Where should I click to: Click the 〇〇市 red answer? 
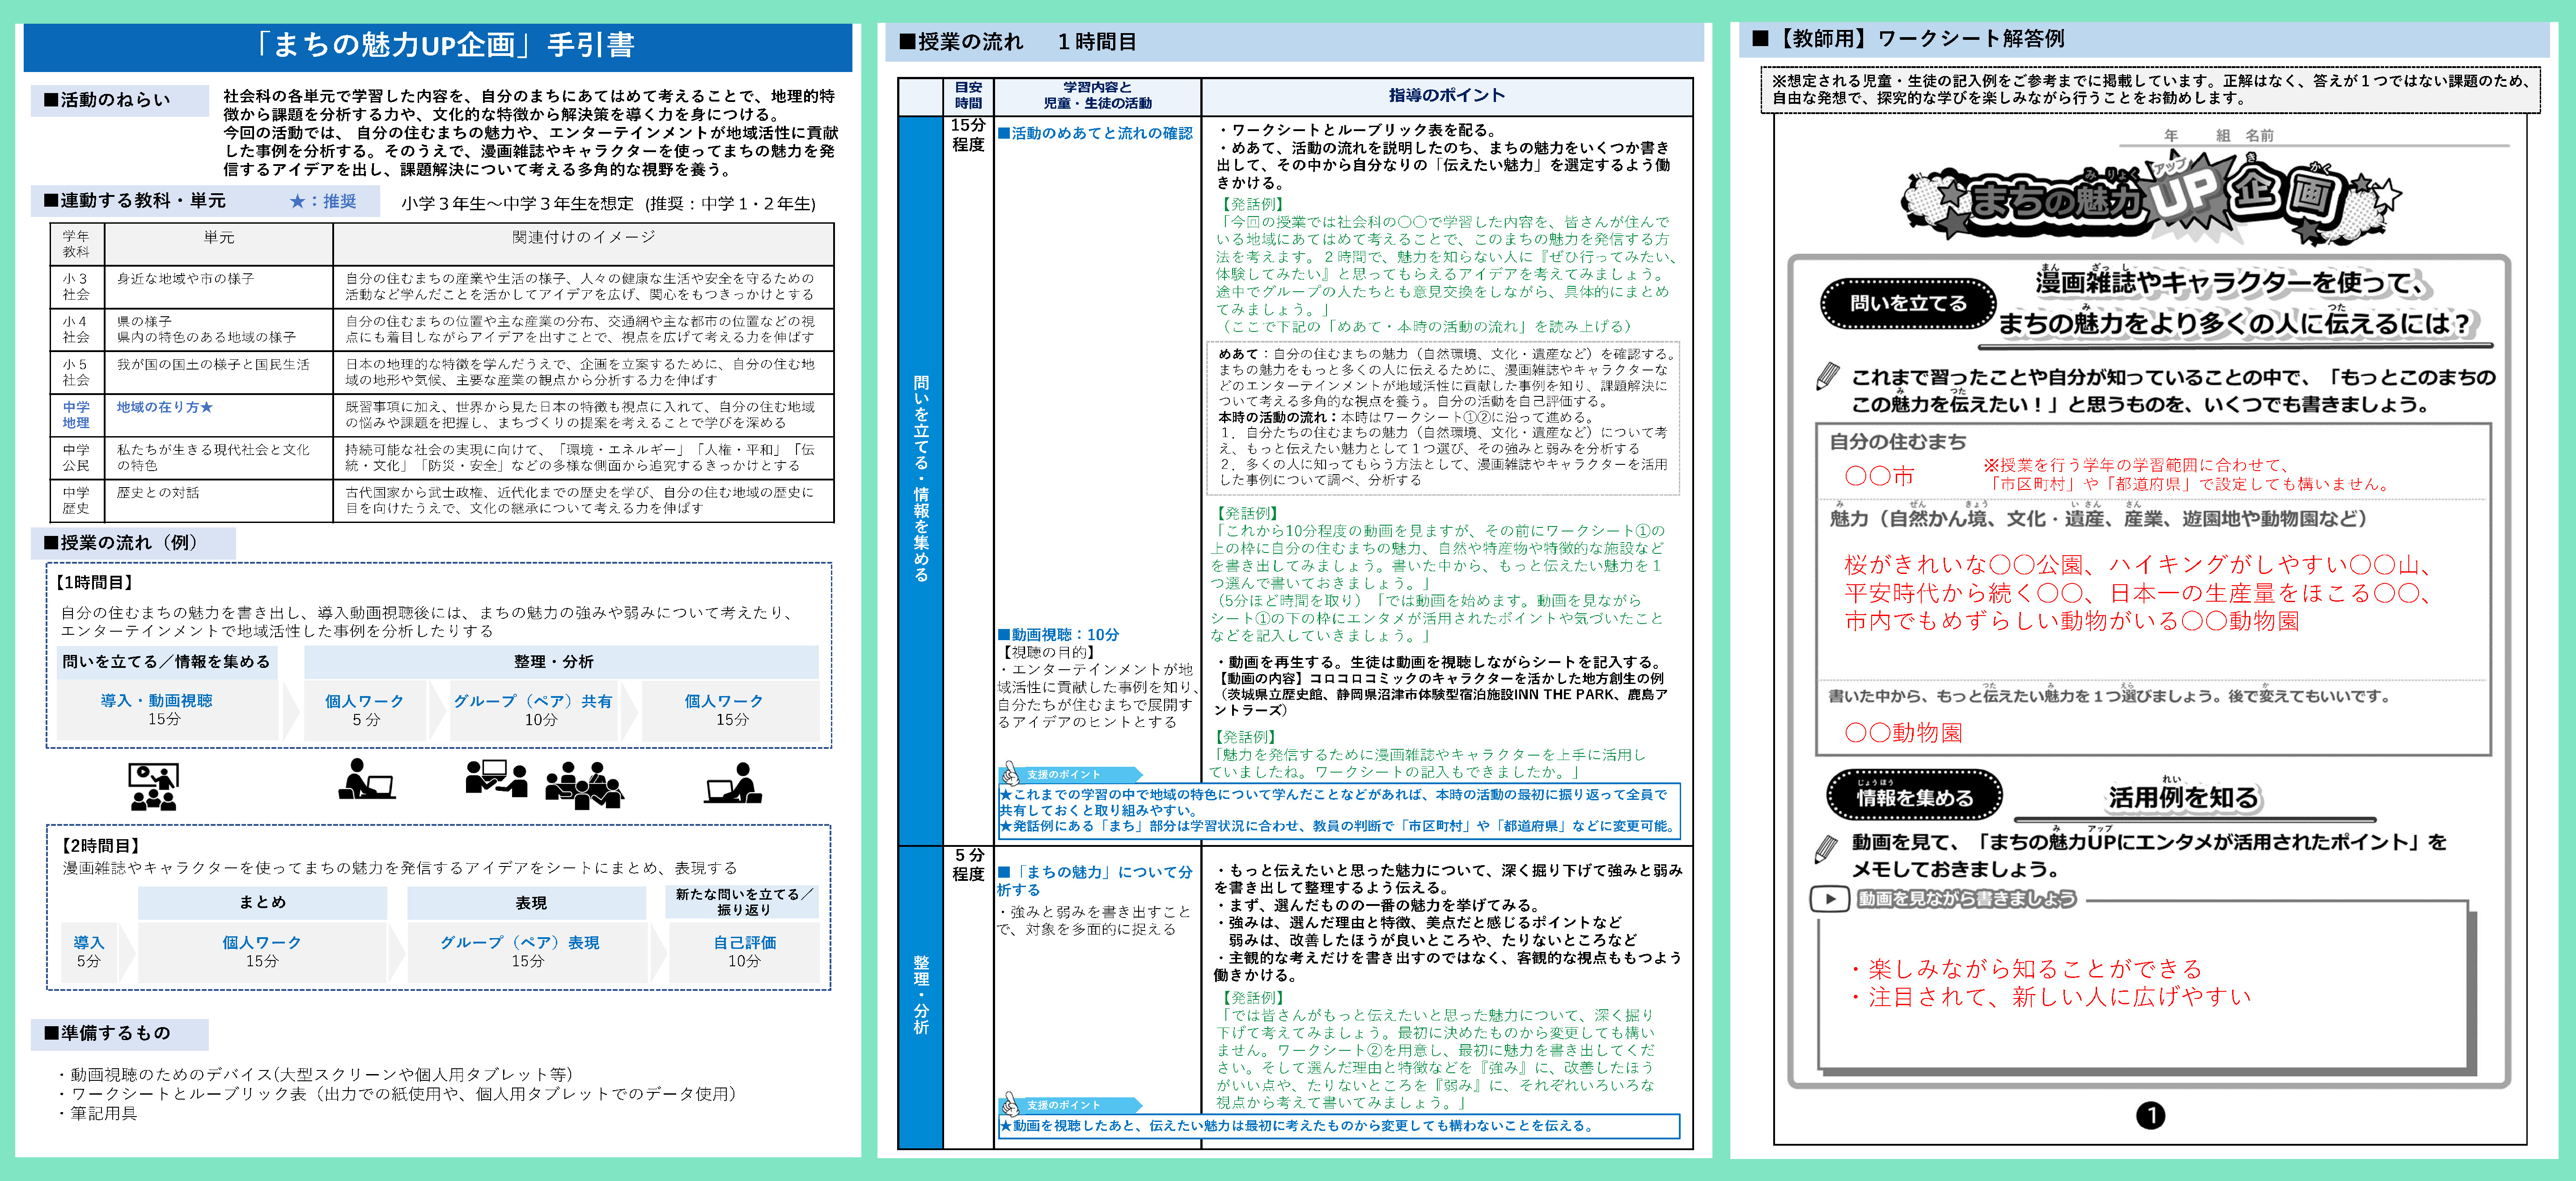[x=1878, y=476]
